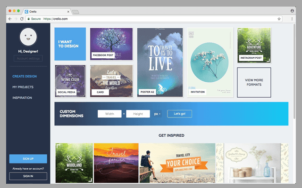This screenshot has width=302, height=188.
Task: Open the Chrome three-dot menu
Action: 292,19
